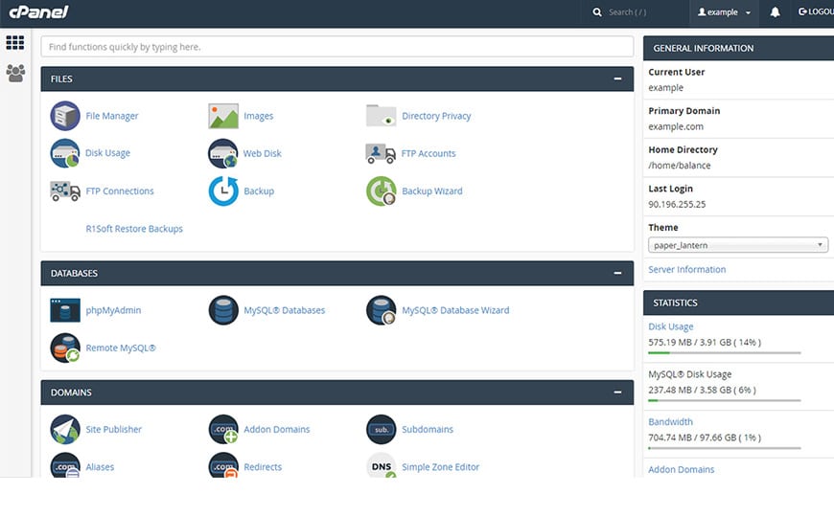Open the MySQL Databases icon

(223, 310)
